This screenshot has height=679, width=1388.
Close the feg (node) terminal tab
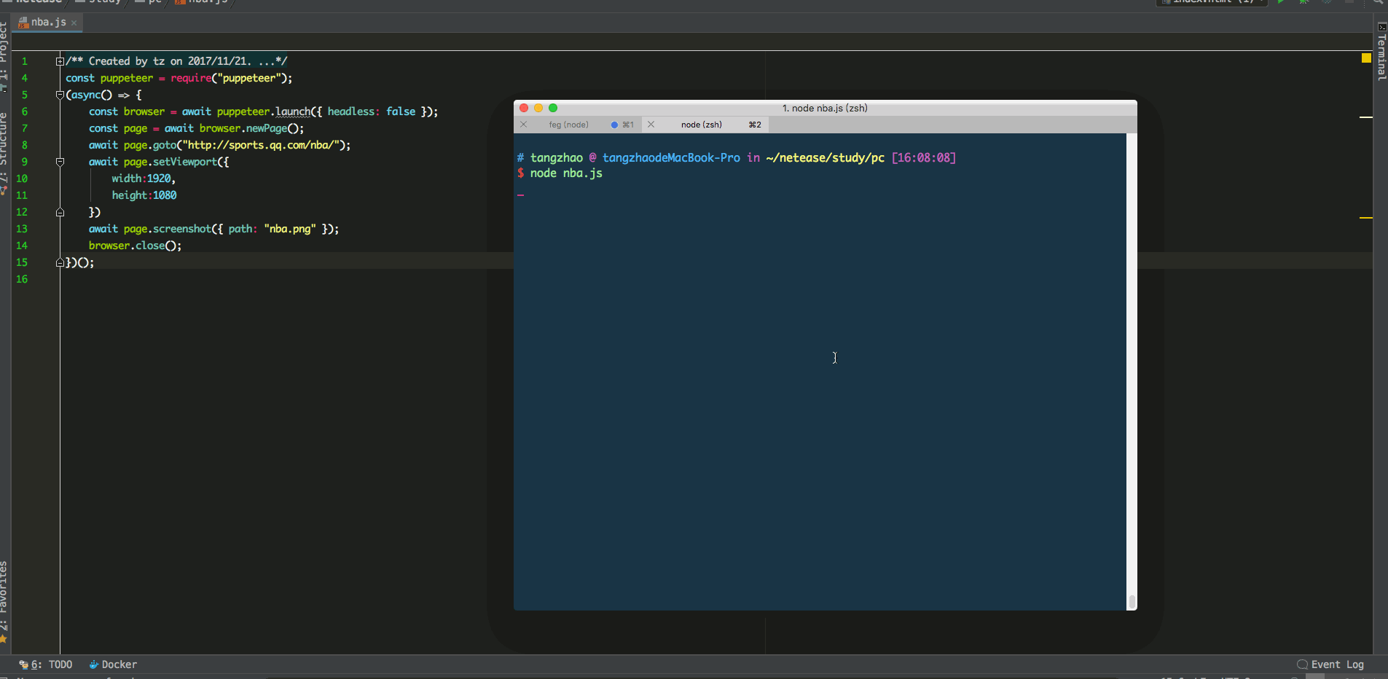click(x=523, y=125)
